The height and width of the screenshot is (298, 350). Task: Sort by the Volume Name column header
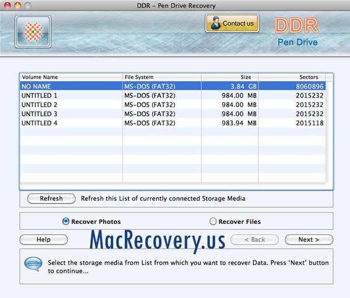coord(71,77)
